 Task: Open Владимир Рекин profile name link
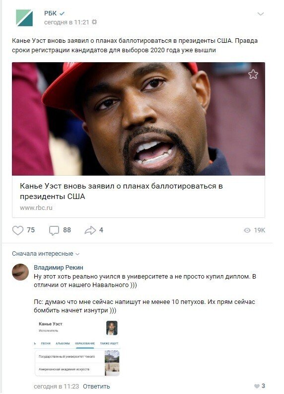(x=59, y=267)
